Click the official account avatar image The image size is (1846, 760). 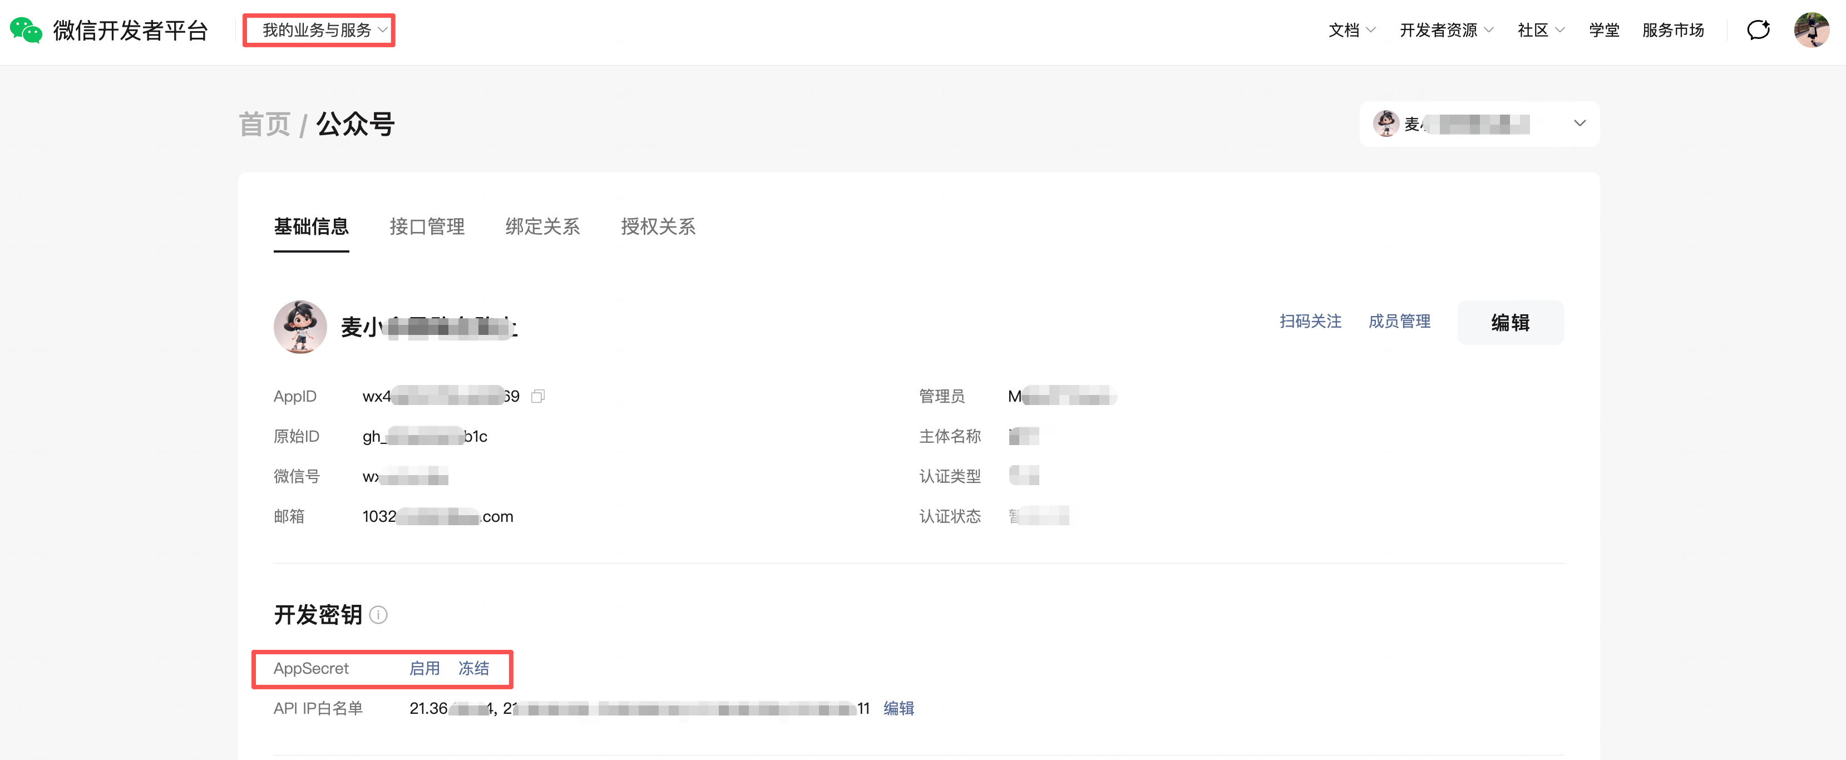coord(300,327)
